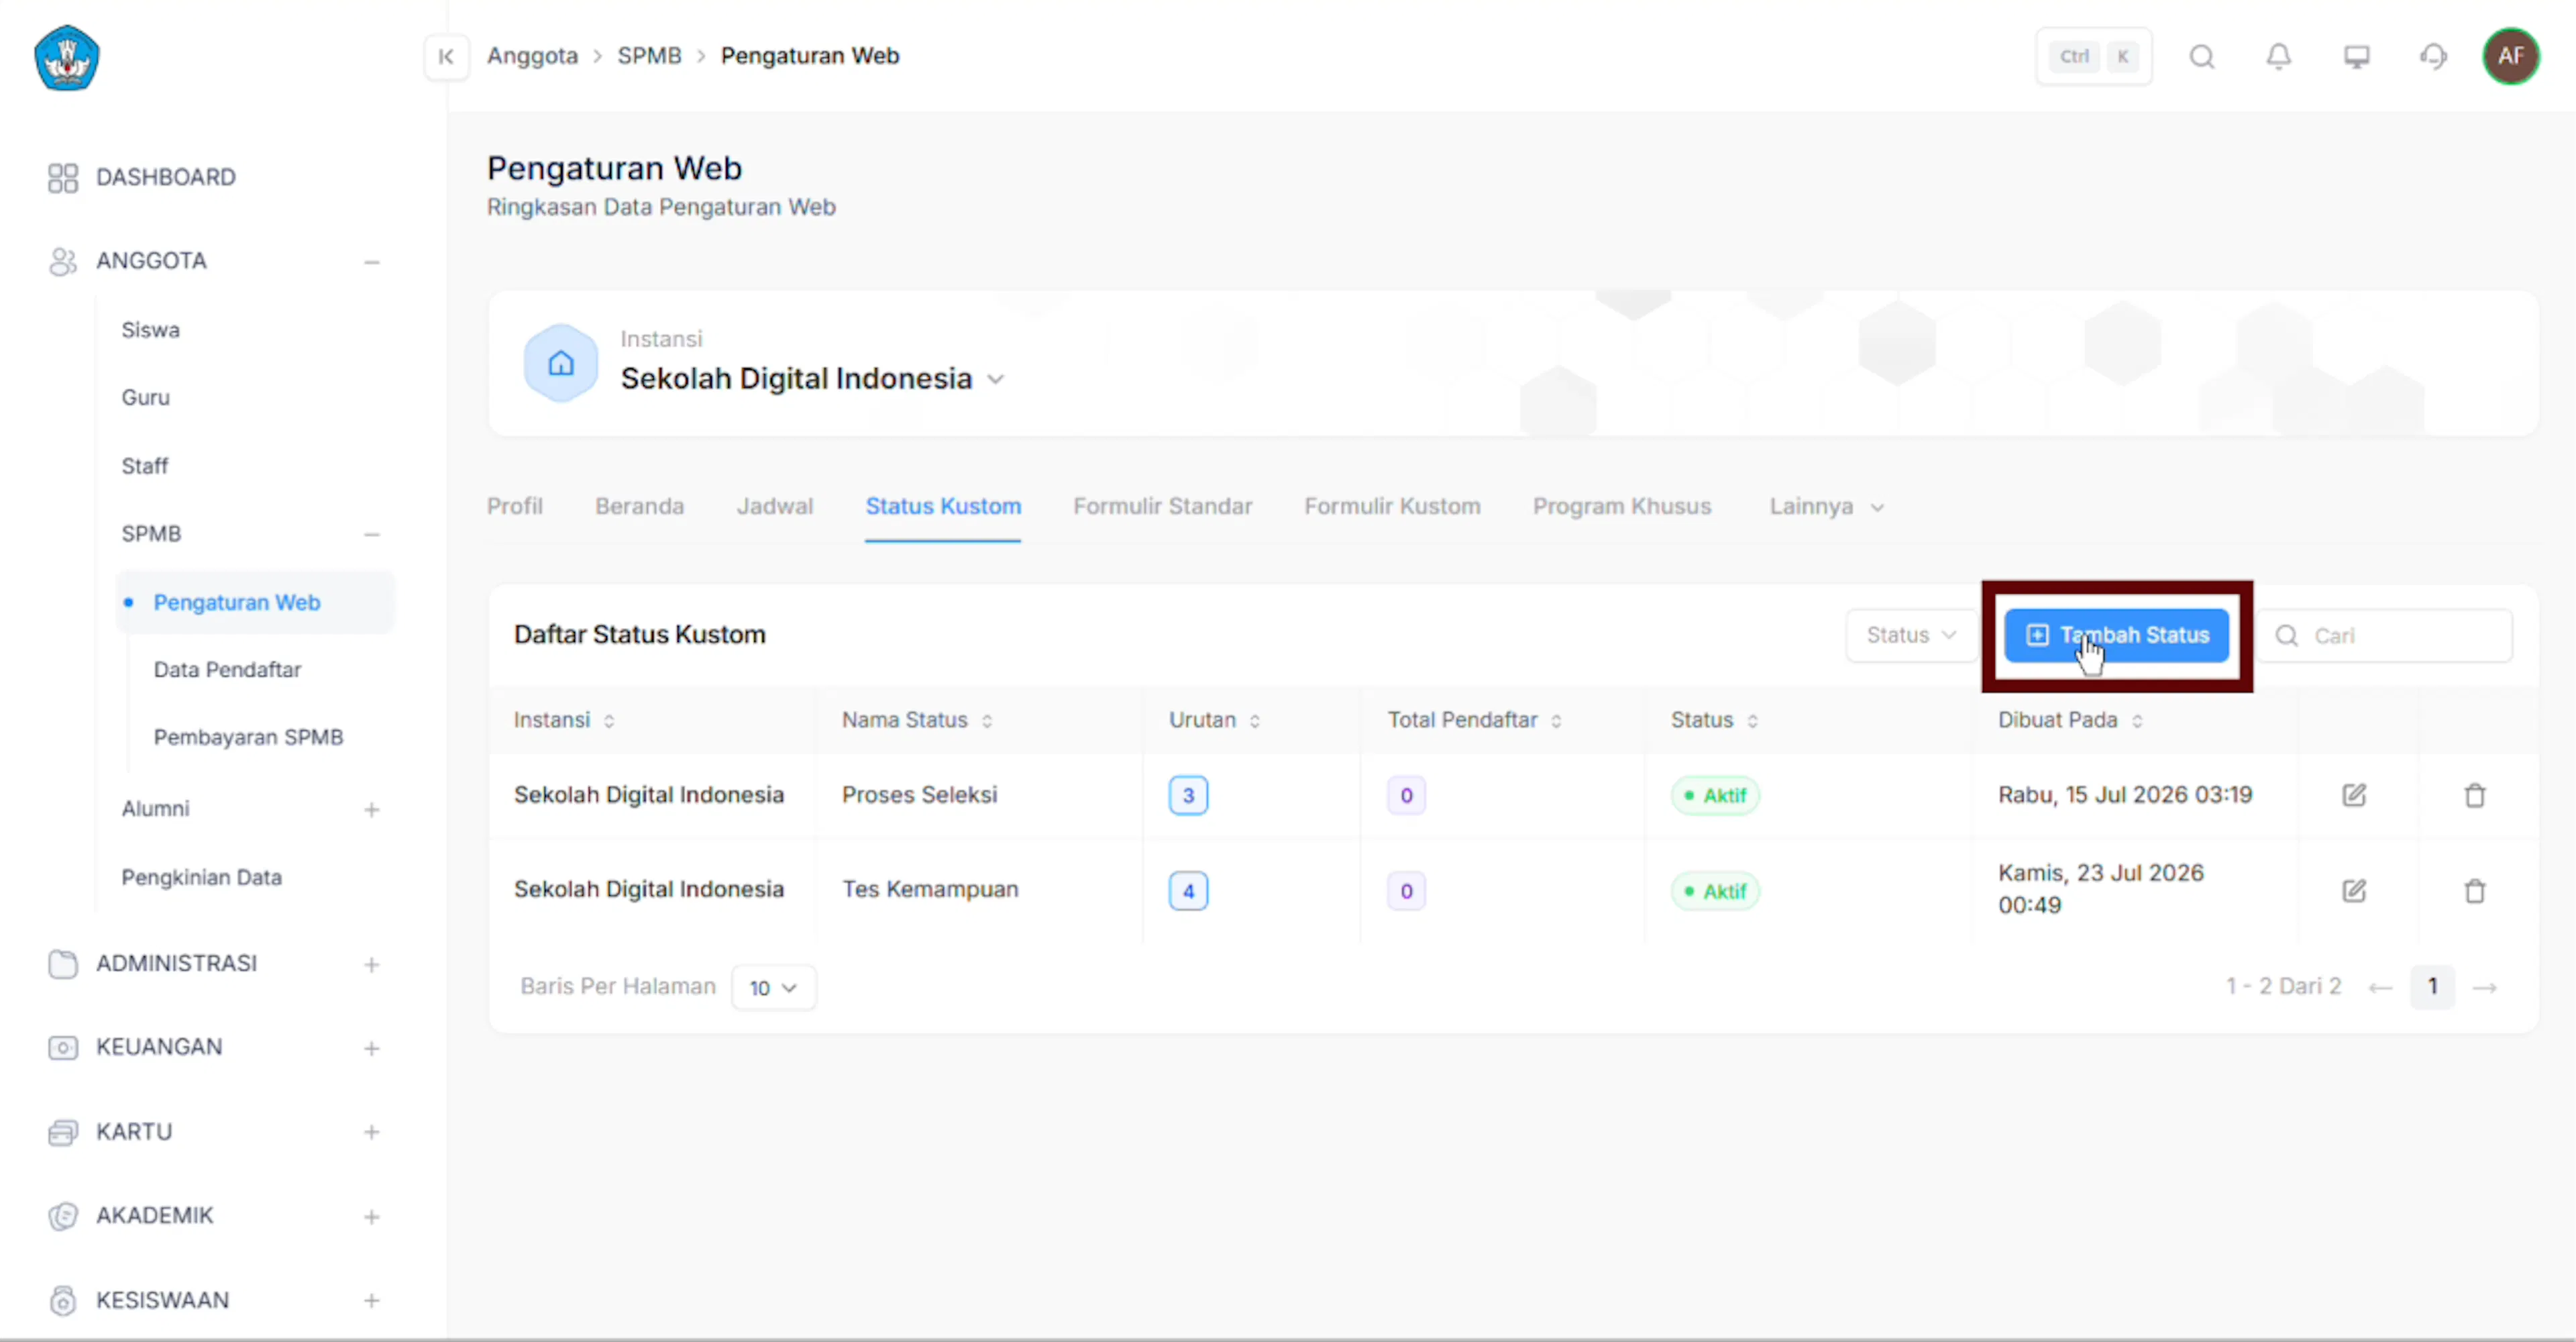Expand the Administrasi menu
Screen dimensions: 2576x1342
[x=371, y=964]
